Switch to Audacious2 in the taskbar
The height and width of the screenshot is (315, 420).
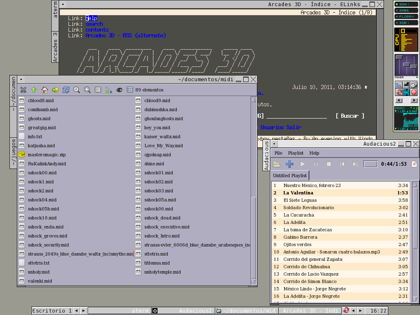[183, 311]
